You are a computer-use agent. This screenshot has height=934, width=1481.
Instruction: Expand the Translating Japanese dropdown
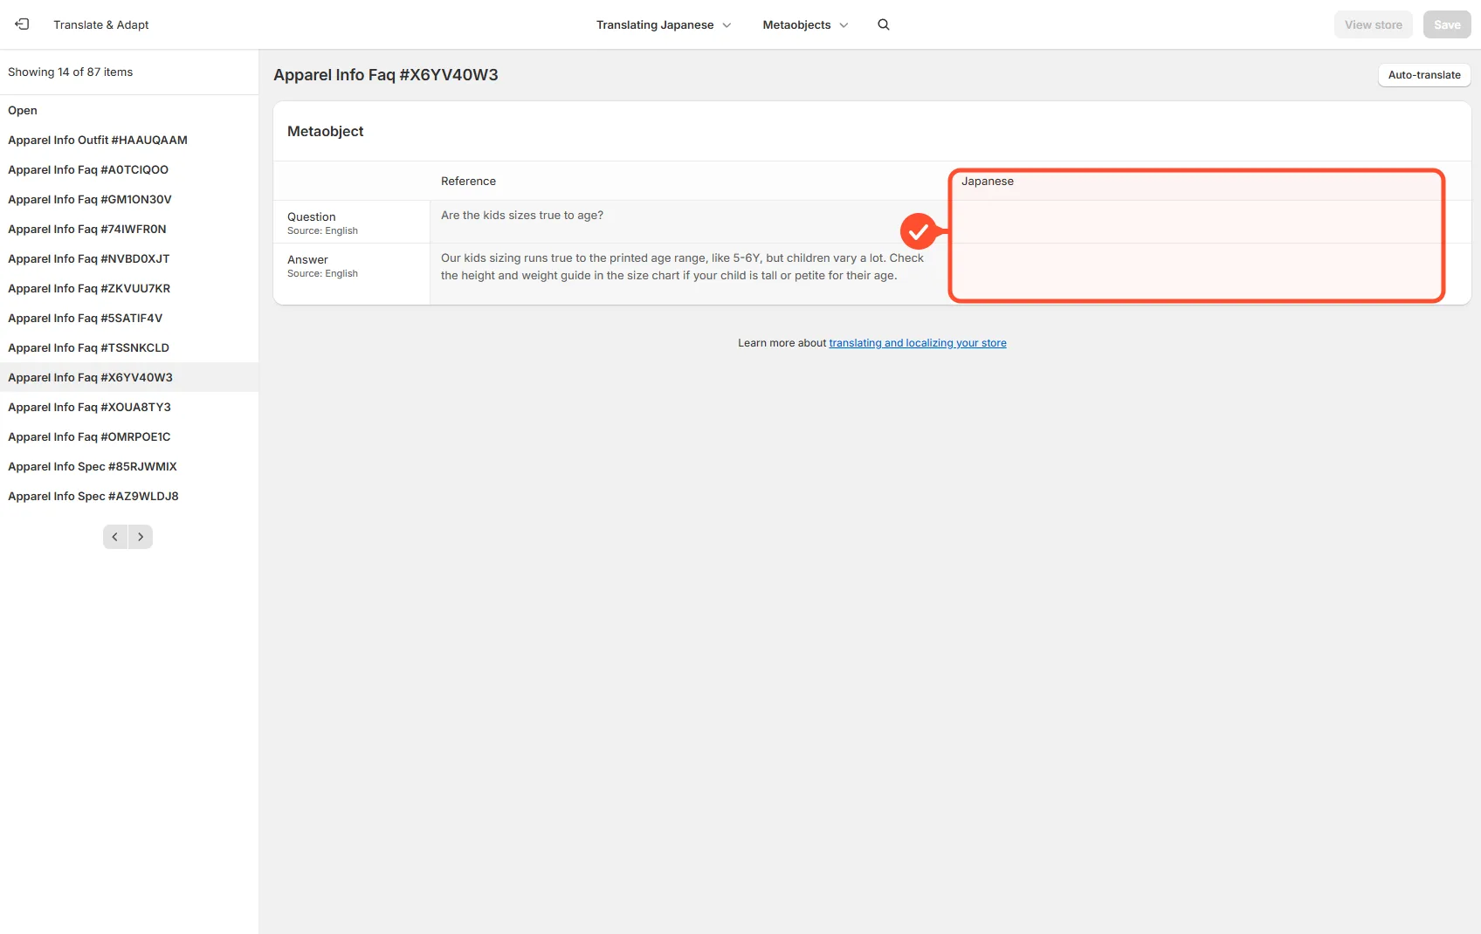tap(664, 24)
